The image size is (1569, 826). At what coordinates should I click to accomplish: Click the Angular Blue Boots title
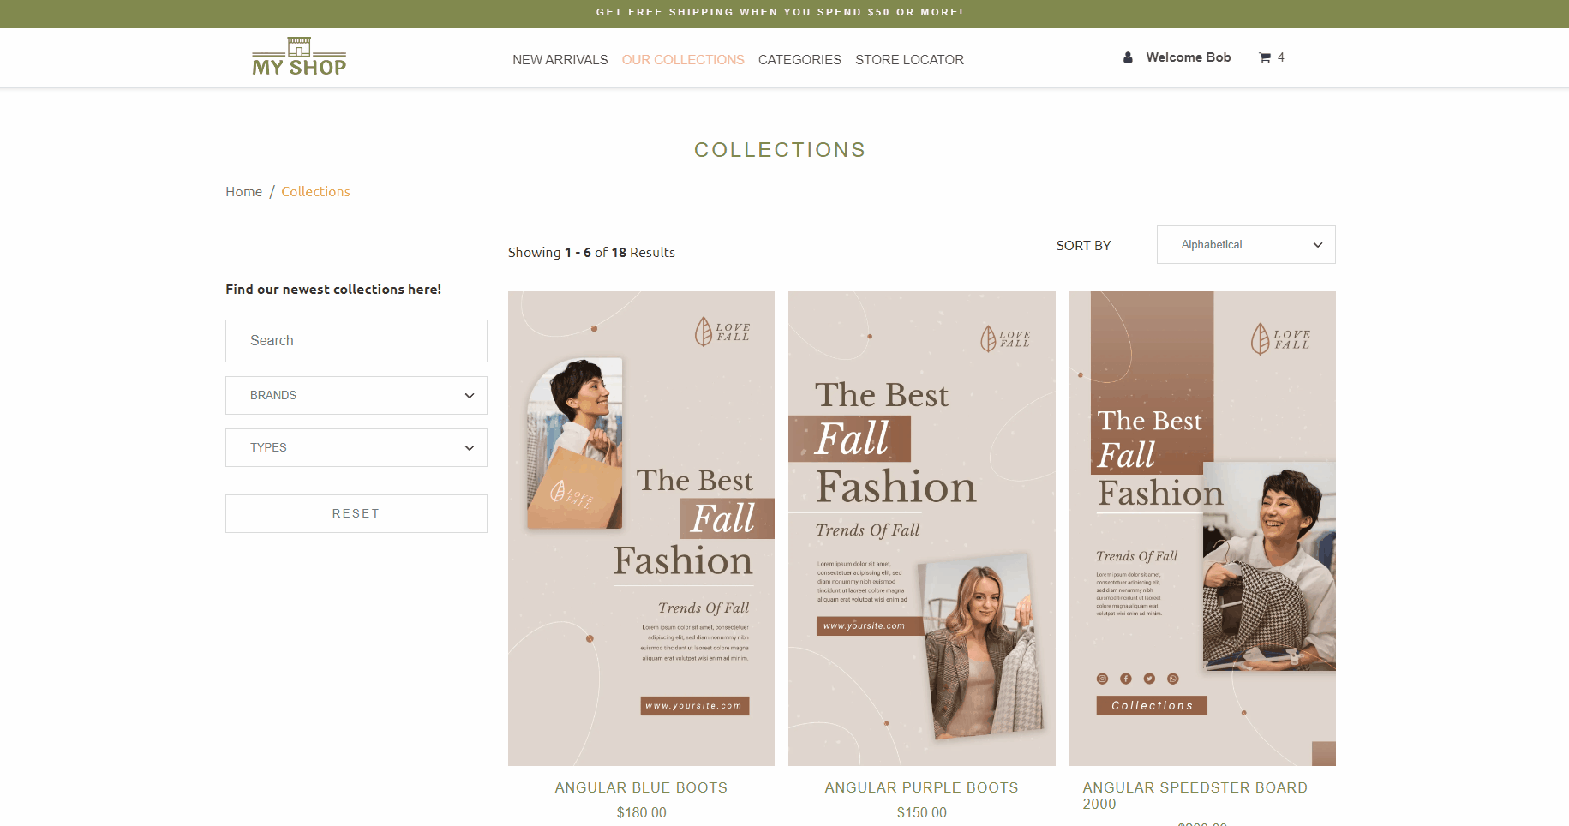tap(641, 787)
